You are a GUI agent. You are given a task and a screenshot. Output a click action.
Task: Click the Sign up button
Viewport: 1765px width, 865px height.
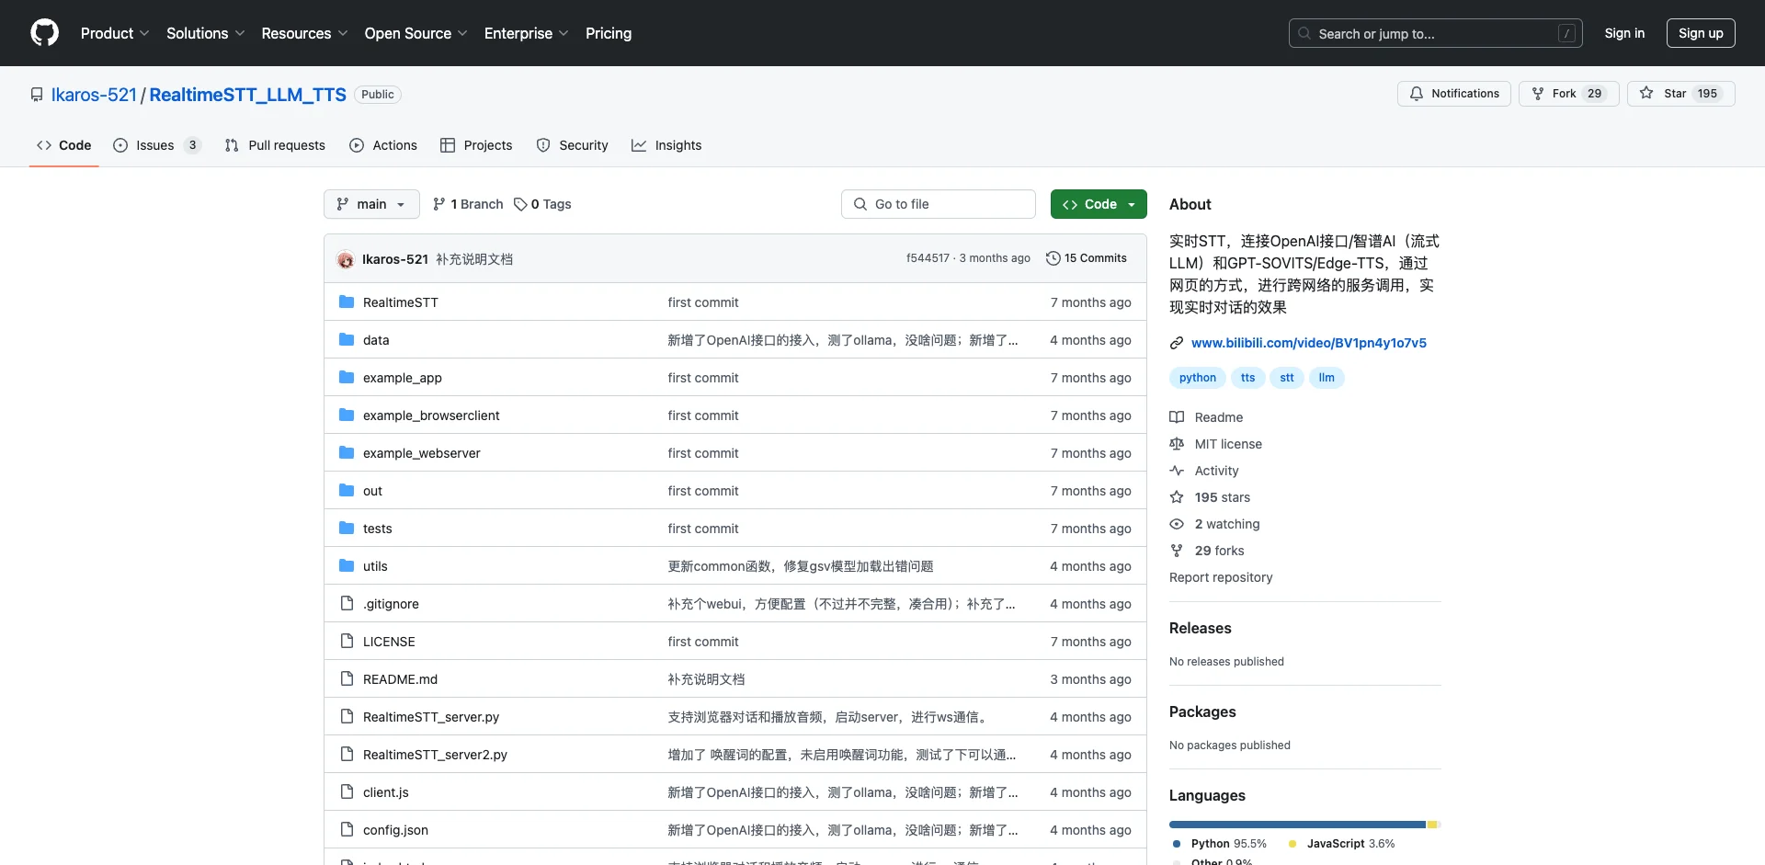[x=1701, y=33]
